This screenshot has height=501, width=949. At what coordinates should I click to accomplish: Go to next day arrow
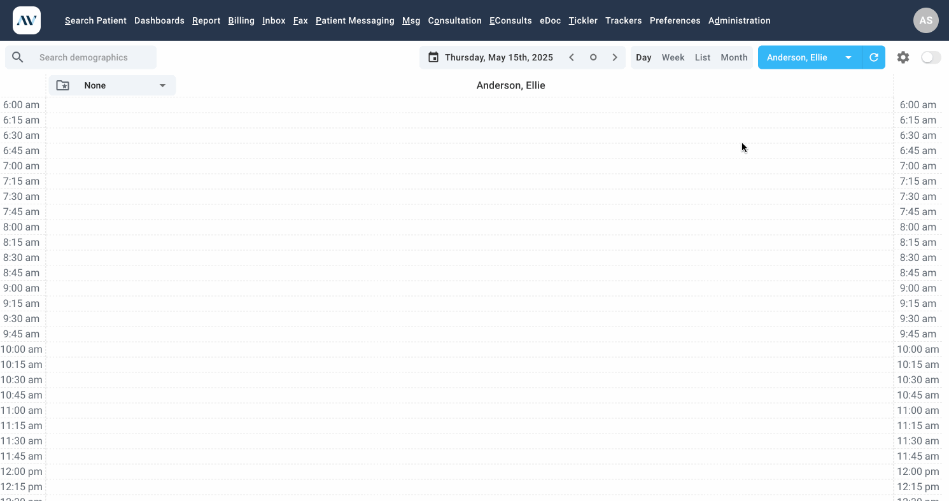pyautogui.click(x=615, y=57)
